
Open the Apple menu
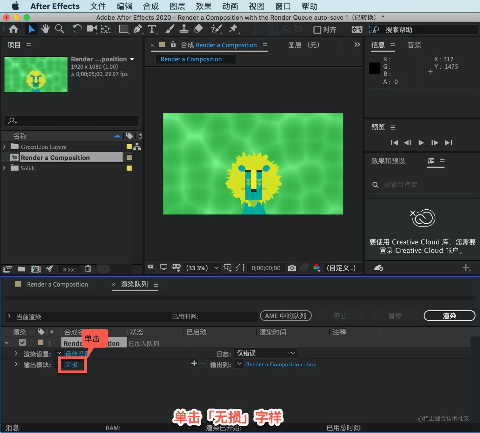click(15, 6)
